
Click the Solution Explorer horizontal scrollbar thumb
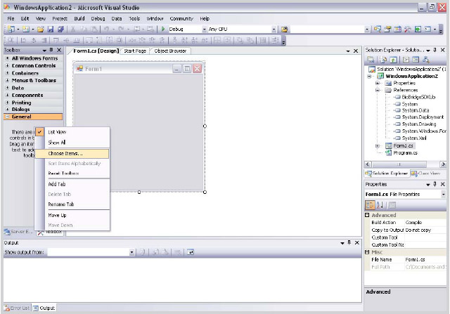coord(399,164)
